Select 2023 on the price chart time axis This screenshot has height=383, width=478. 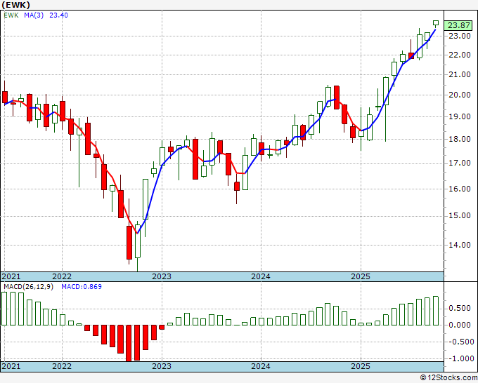(x=162, y=276)
